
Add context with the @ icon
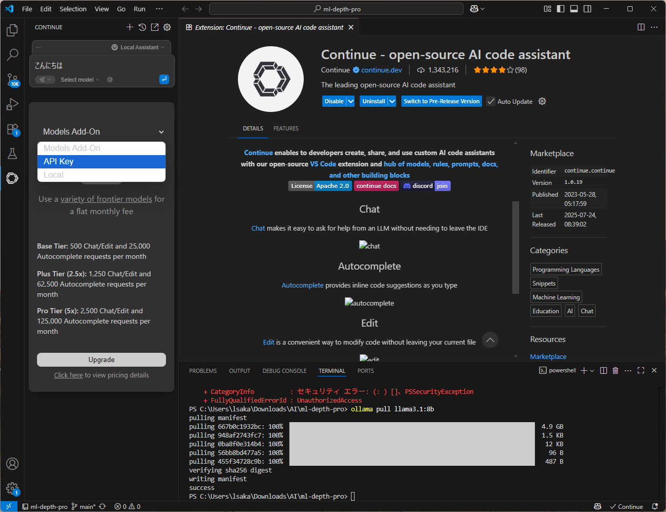click(x=110, y=80)
